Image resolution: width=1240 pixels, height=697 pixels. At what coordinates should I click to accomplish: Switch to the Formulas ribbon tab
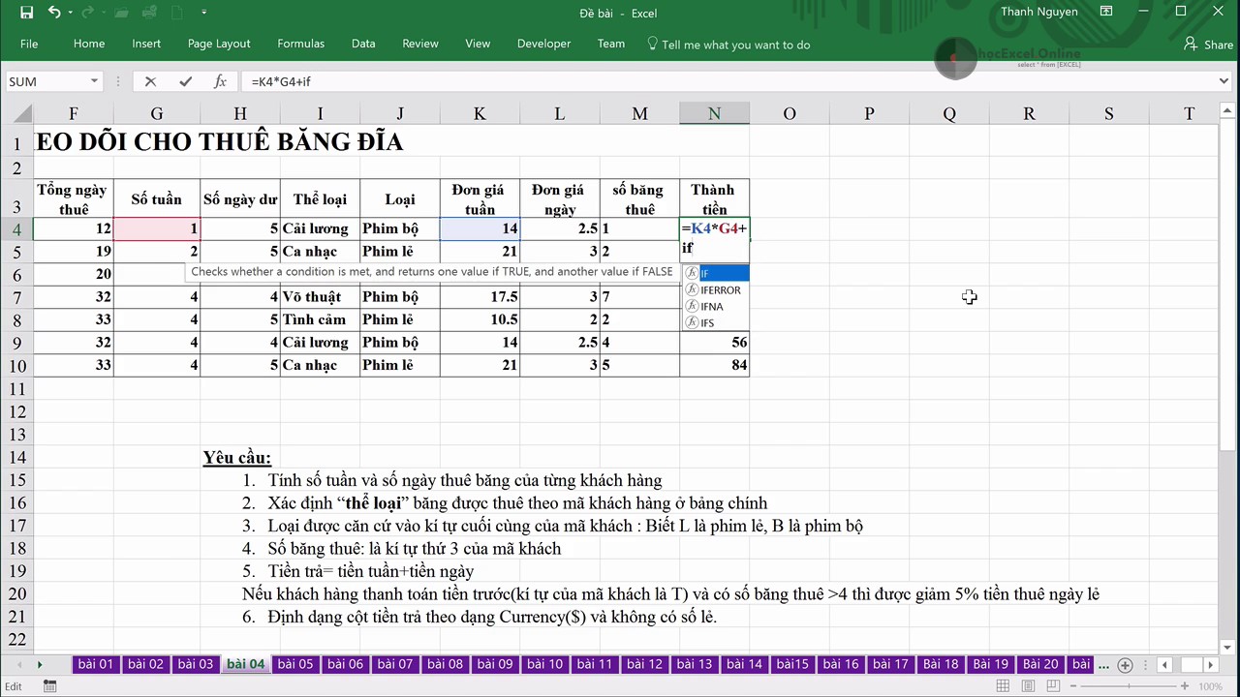point(300,45)
